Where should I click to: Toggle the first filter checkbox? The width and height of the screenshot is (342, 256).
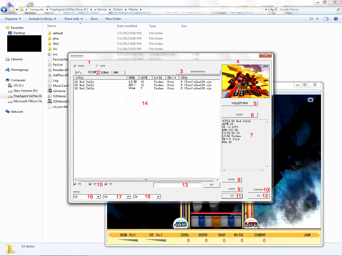76,184
